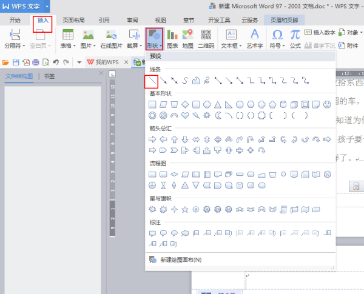The width and height of the screenshot is (364, 294).
Task: Expand quick access toolbar customize arrow
Action: point(79,62)
